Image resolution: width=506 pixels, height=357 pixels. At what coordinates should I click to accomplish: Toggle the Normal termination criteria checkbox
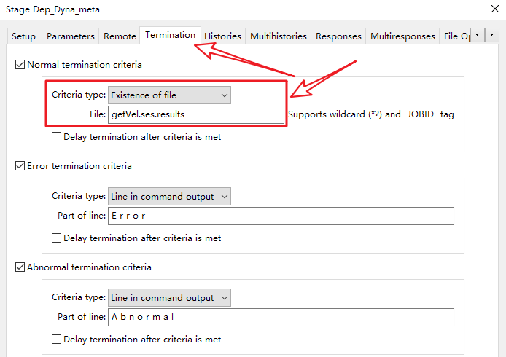pyautogui.click(x=20, y=65)
